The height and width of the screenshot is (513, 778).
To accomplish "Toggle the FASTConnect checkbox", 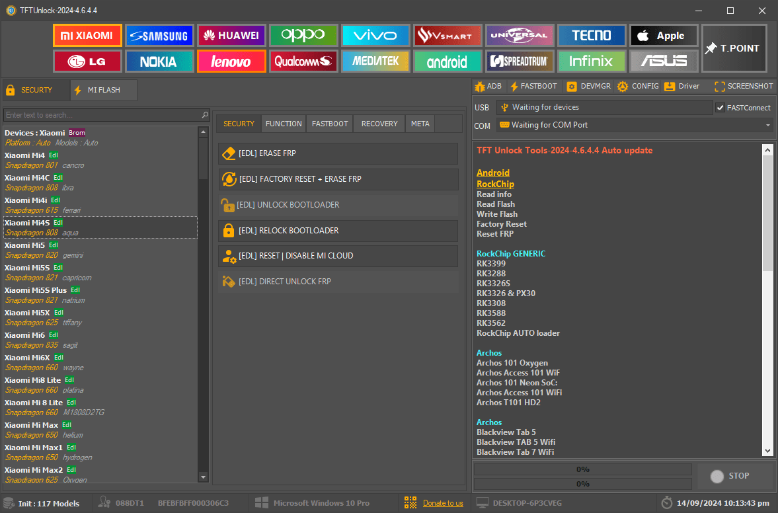I will coord(720,108).
